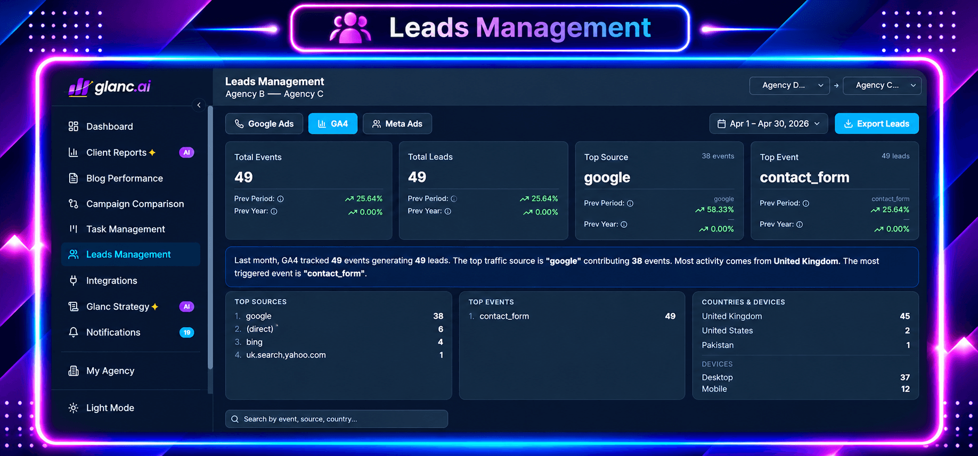Click info icon beside Total Leads Prev Year
The height and width of the screenshot is (456, 978).
click(x=448, y=211)
